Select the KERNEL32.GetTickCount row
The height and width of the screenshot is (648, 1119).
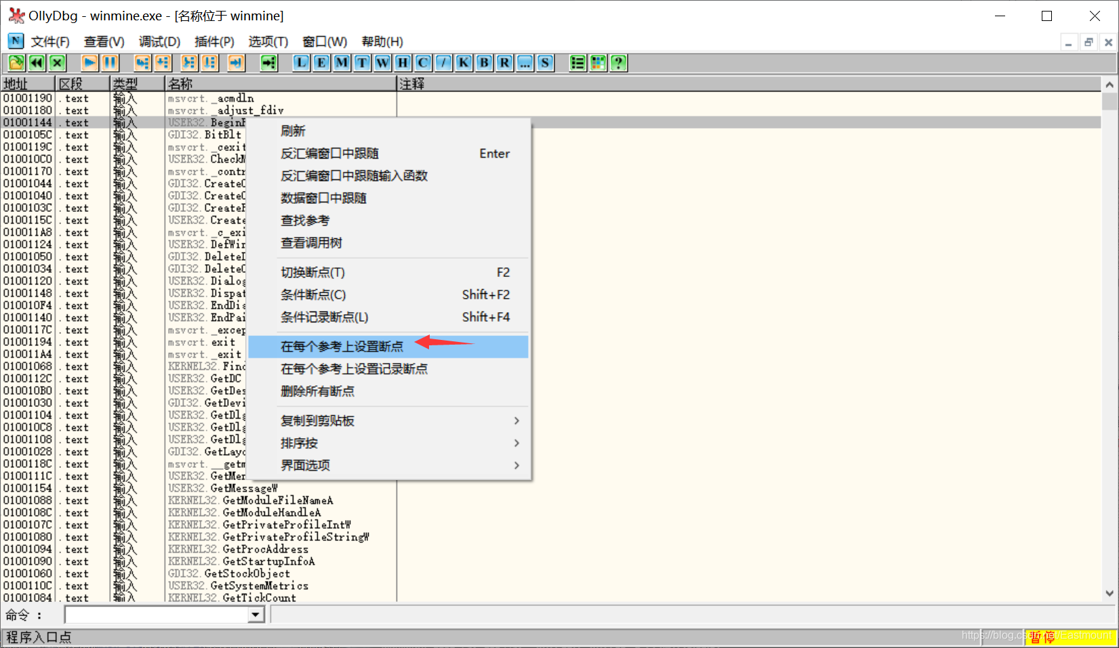[551, 598]
